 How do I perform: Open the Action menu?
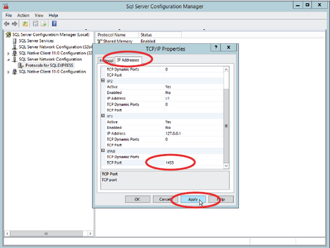pyautogui.click(x=23, y=15)
